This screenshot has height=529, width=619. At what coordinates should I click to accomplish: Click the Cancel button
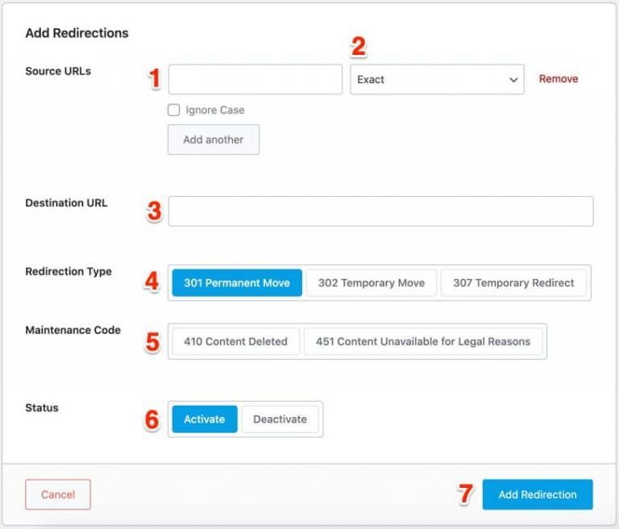click(58, 494)
